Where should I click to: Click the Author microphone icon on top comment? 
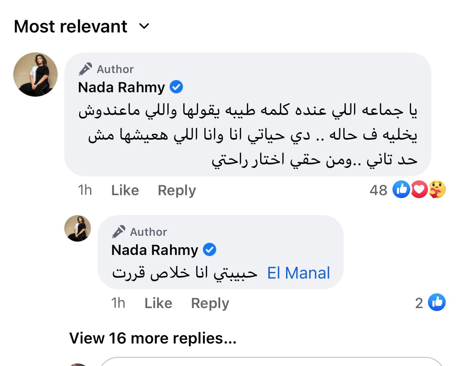[x=85, y=69]
